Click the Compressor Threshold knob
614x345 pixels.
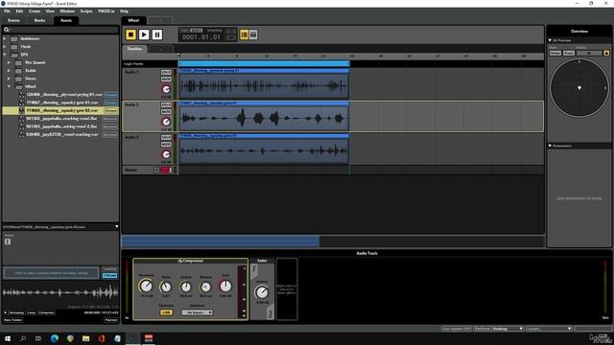(146, 286)
